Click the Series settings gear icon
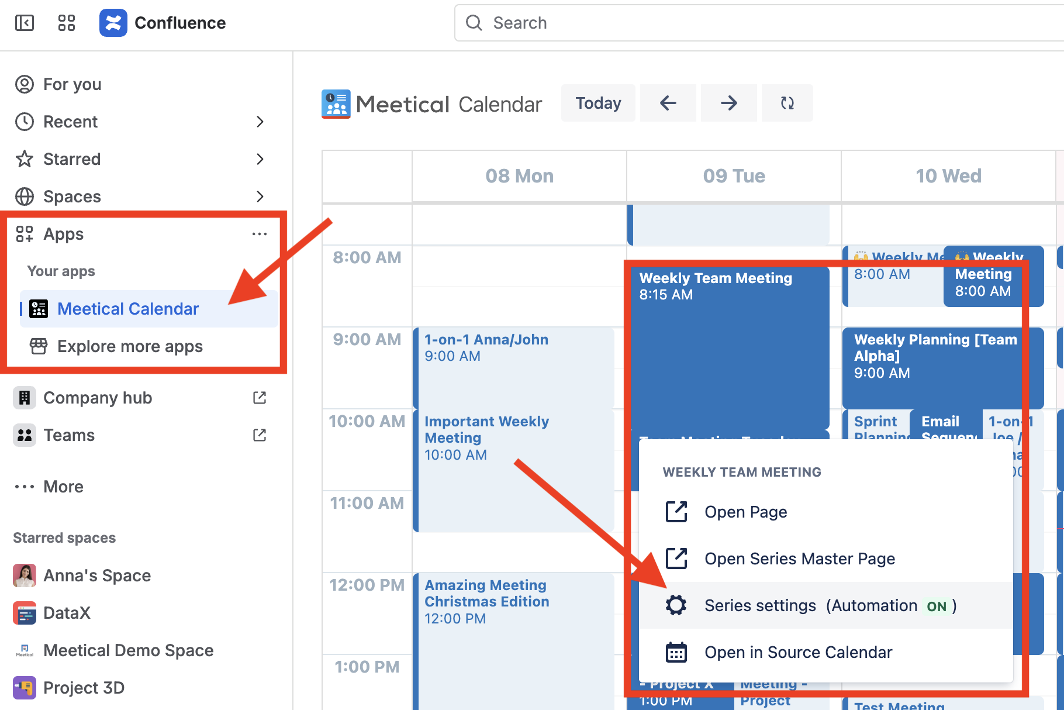1064x710 pixels. (676, 605)
